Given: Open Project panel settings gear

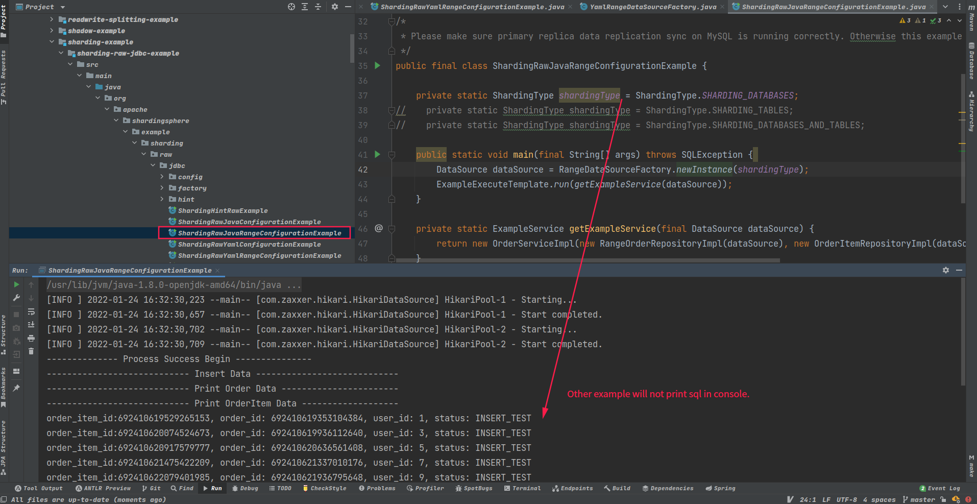Looking at the screenshot, I should coord(335,7).
